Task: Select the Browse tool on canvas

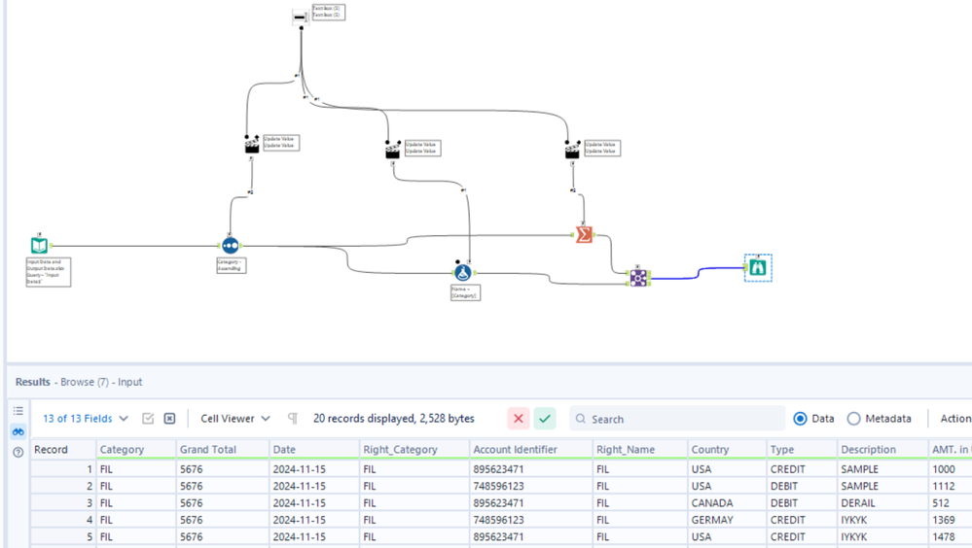Action: click(x=758, y=267)
